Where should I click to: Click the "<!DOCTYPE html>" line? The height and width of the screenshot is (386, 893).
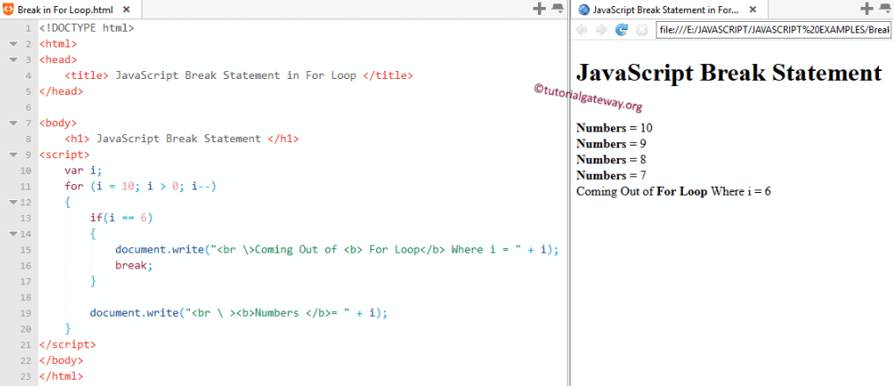coord(86,27)
